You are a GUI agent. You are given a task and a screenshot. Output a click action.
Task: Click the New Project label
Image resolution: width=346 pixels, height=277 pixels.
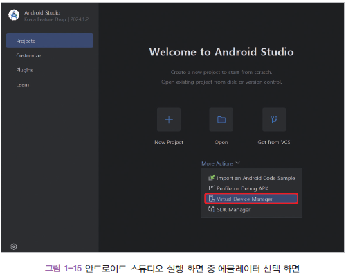[169, 142]
